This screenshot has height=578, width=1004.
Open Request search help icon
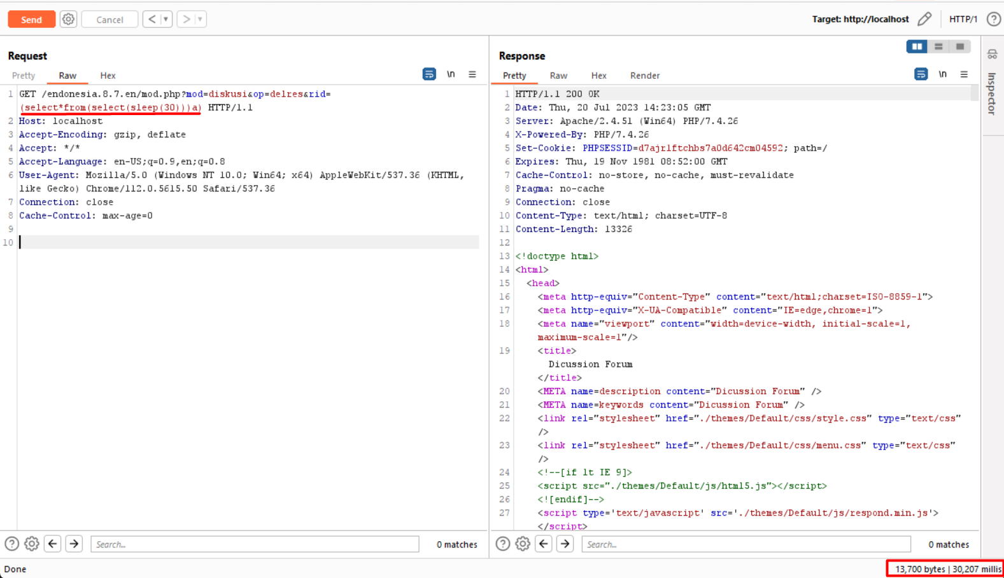tap(11, 544)
